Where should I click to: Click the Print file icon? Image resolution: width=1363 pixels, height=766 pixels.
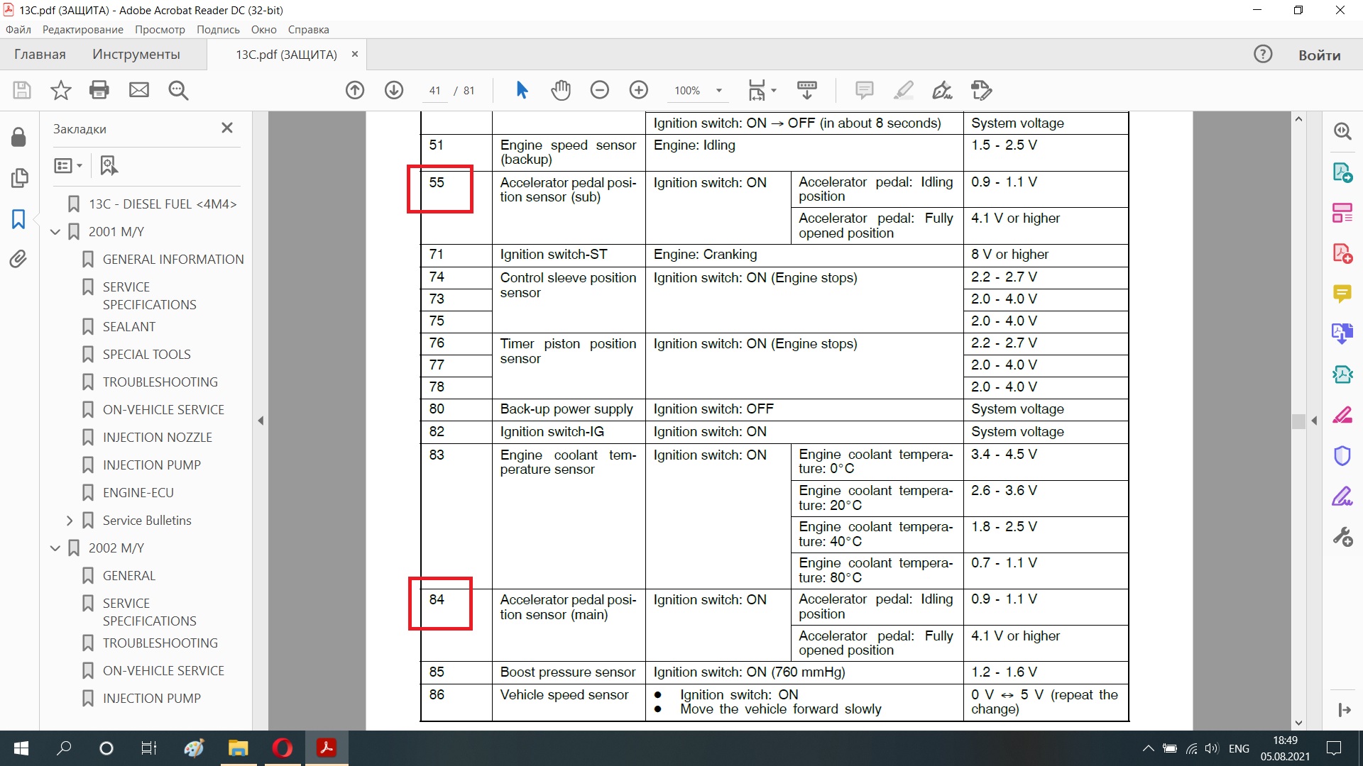[99, 90]
